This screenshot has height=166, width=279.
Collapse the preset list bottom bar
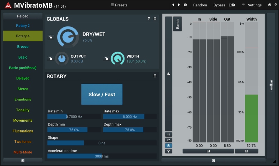pyautogui.click(x=23, y=161)
